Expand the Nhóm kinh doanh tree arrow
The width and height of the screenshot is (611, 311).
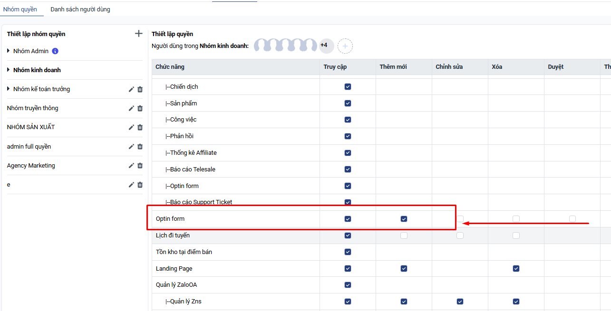click(x=9, y=70)
